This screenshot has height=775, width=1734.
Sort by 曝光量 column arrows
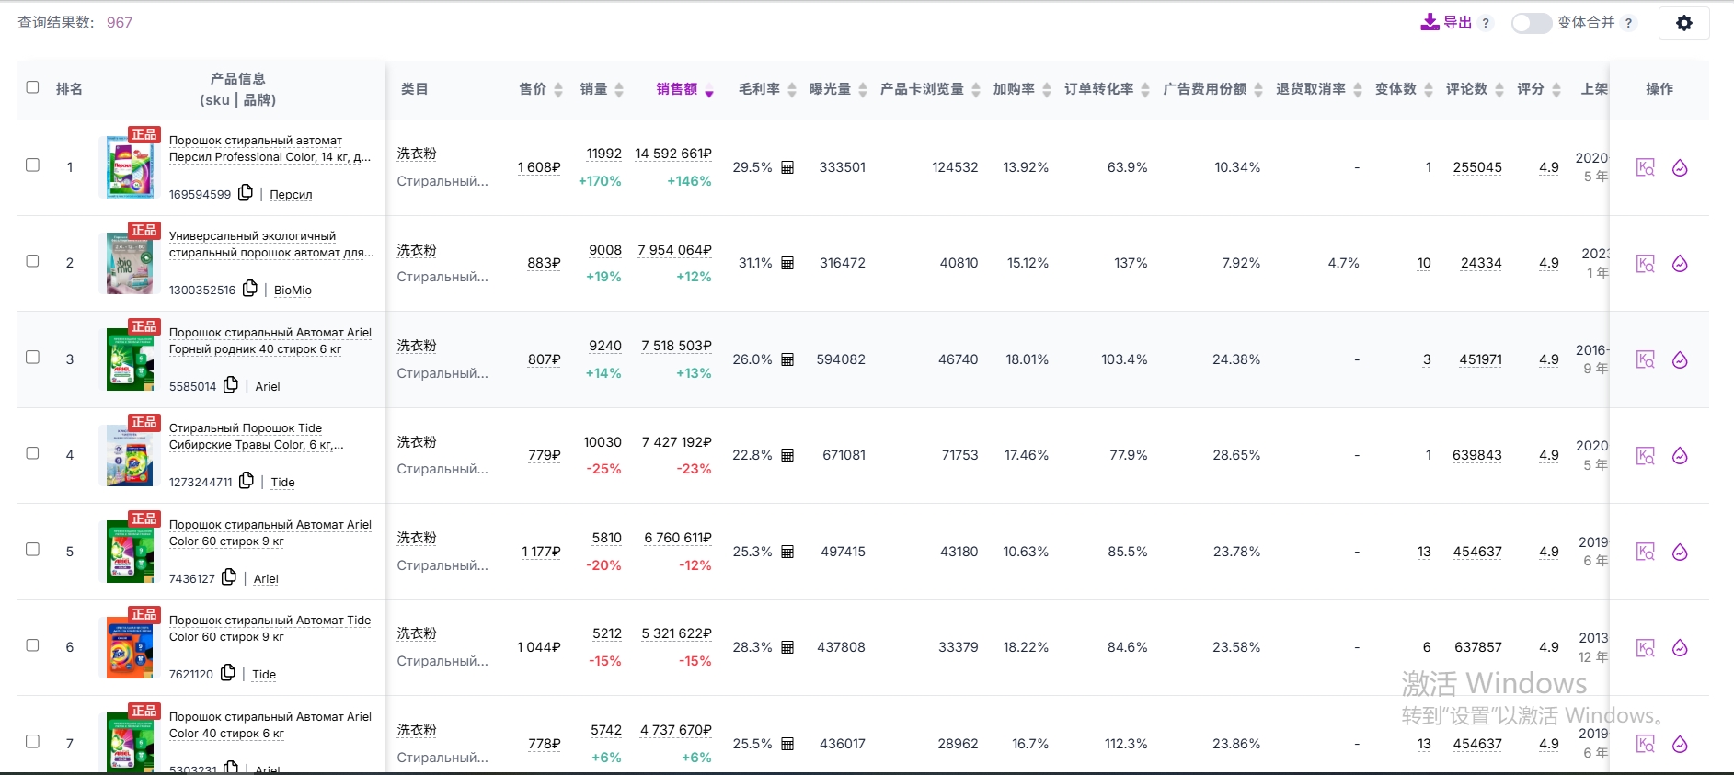click(x=863, y=90)
